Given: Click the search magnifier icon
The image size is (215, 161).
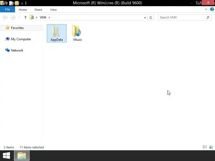Looking at the screenshot, I should click(208, 17).
